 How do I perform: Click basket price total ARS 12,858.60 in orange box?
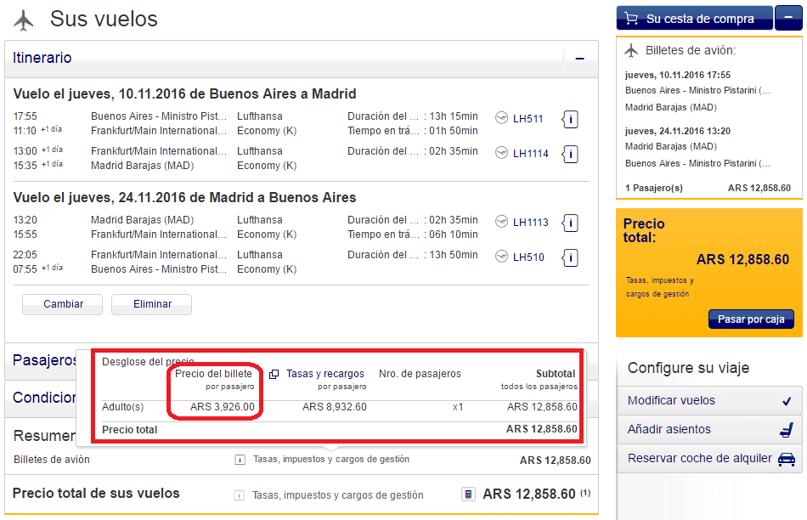pyautogui.click(x=742, y=259)
